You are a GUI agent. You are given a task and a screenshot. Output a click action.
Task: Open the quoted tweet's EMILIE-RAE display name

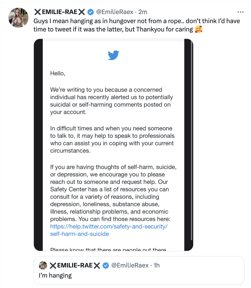[x=75, y=265]
